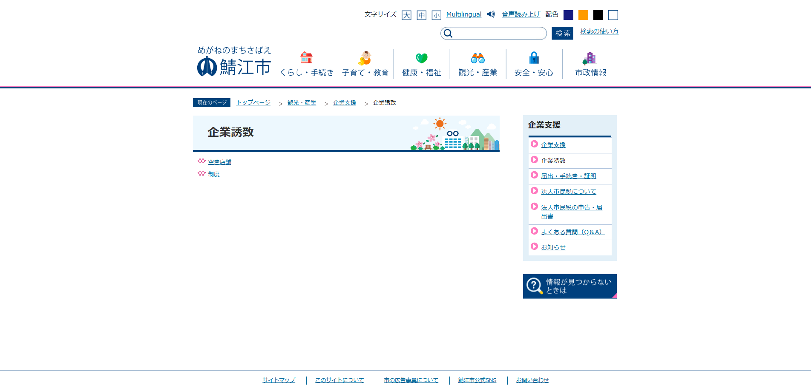Choose the orange color scheme swatch
Viewport: 811px width, 388px height.
(583, 15)
